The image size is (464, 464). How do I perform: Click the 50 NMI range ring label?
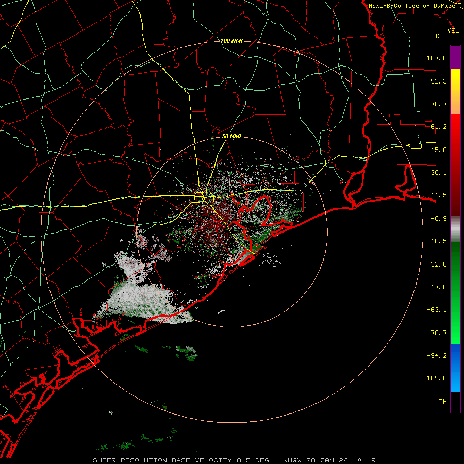(x=231, y=137)
